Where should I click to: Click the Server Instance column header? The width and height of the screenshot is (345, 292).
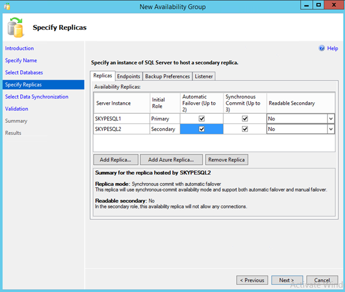122,103
